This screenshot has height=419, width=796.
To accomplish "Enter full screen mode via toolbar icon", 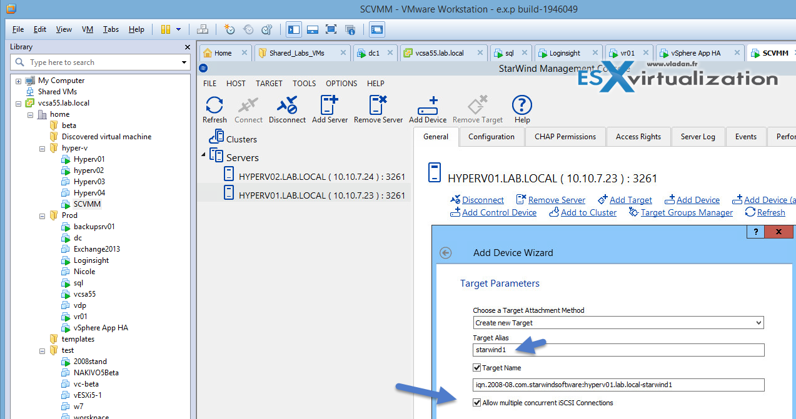I will [x=331, y=29].
